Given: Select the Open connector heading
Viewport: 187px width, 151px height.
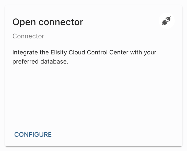Looking at the screenshot, I should (x=48, y=22).
